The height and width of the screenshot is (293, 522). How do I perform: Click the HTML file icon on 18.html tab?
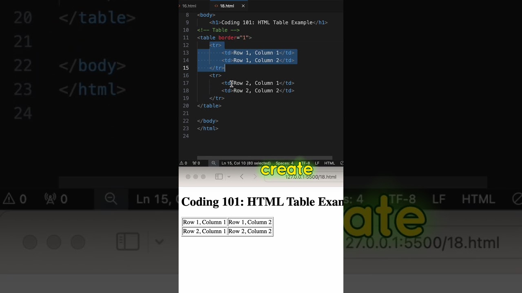click(x=216, y=6)
